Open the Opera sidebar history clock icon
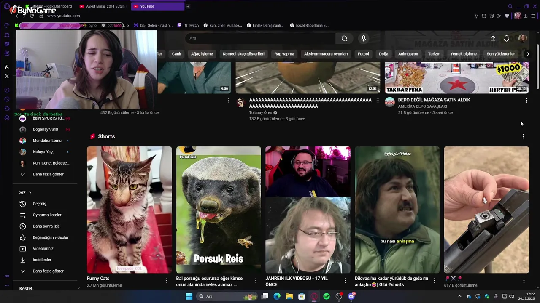Viewport: 540px width, 303px height. coord(7,99)
